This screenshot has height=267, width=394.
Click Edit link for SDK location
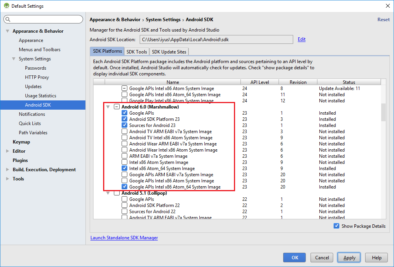click(x=302, y=39)
